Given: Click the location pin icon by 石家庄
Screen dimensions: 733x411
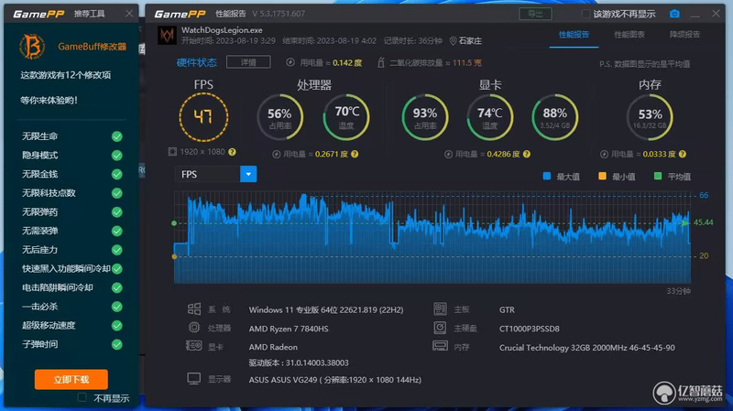Looking at the screenshot, I should point(453,41).
